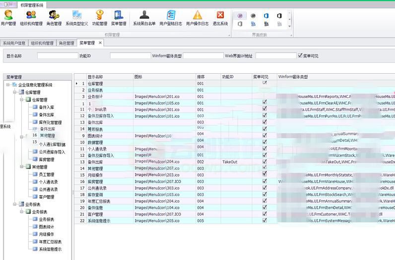The width and height of the screenshot is (395, 260).
Task: Apply the blue Visual Studio-style skin
Action: click(x=253, y=24)
